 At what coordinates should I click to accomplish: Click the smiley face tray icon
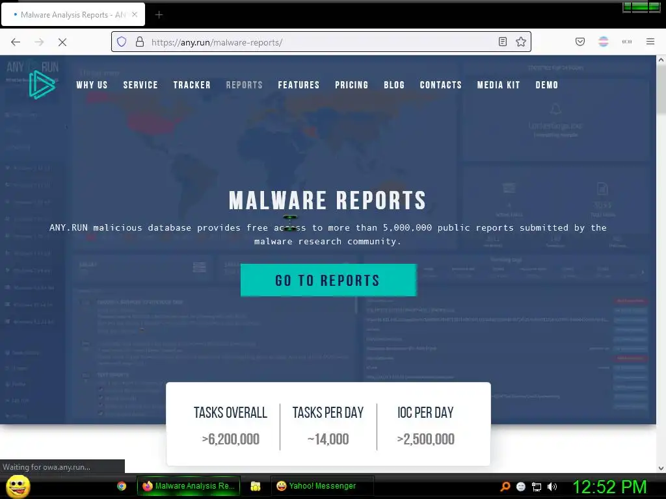[521, 487]
